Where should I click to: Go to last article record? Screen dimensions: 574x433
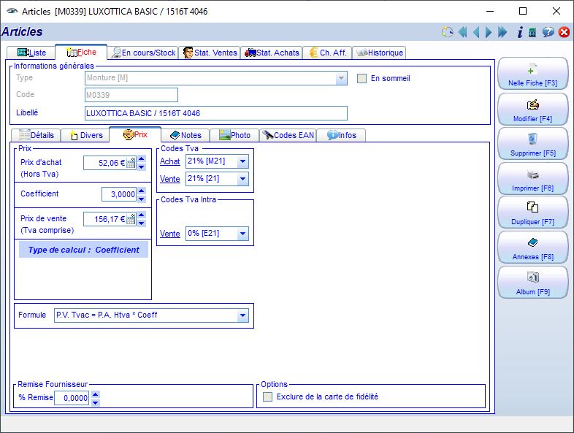pos(502,32)
